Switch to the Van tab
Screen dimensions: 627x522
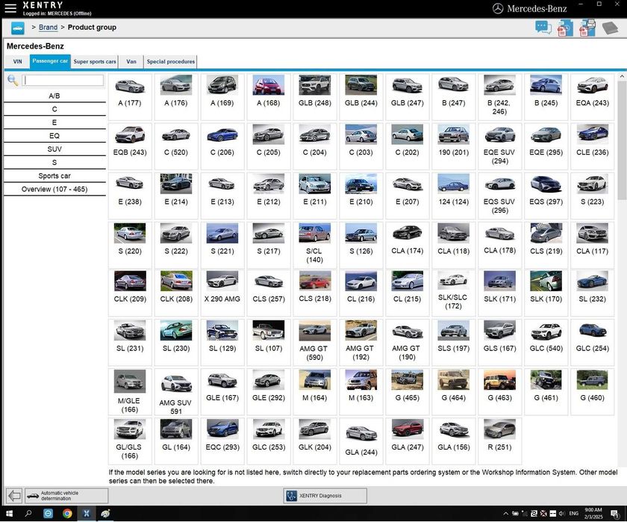pyautogui.click(x=131, y=61)
